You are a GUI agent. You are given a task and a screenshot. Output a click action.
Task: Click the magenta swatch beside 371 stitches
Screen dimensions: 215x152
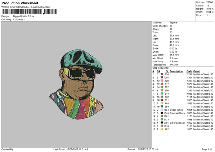point(162,100)
